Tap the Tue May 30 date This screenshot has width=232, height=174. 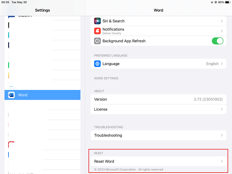(x=19, y=2)
